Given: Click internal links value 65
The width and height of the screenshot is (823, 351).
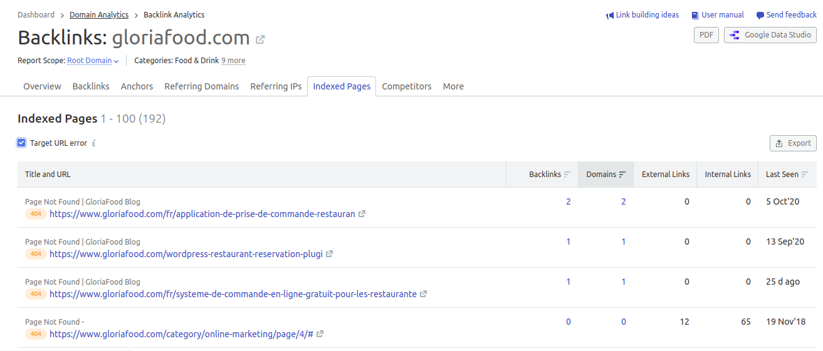Looking at the screenshot, I should coord(746,322).
